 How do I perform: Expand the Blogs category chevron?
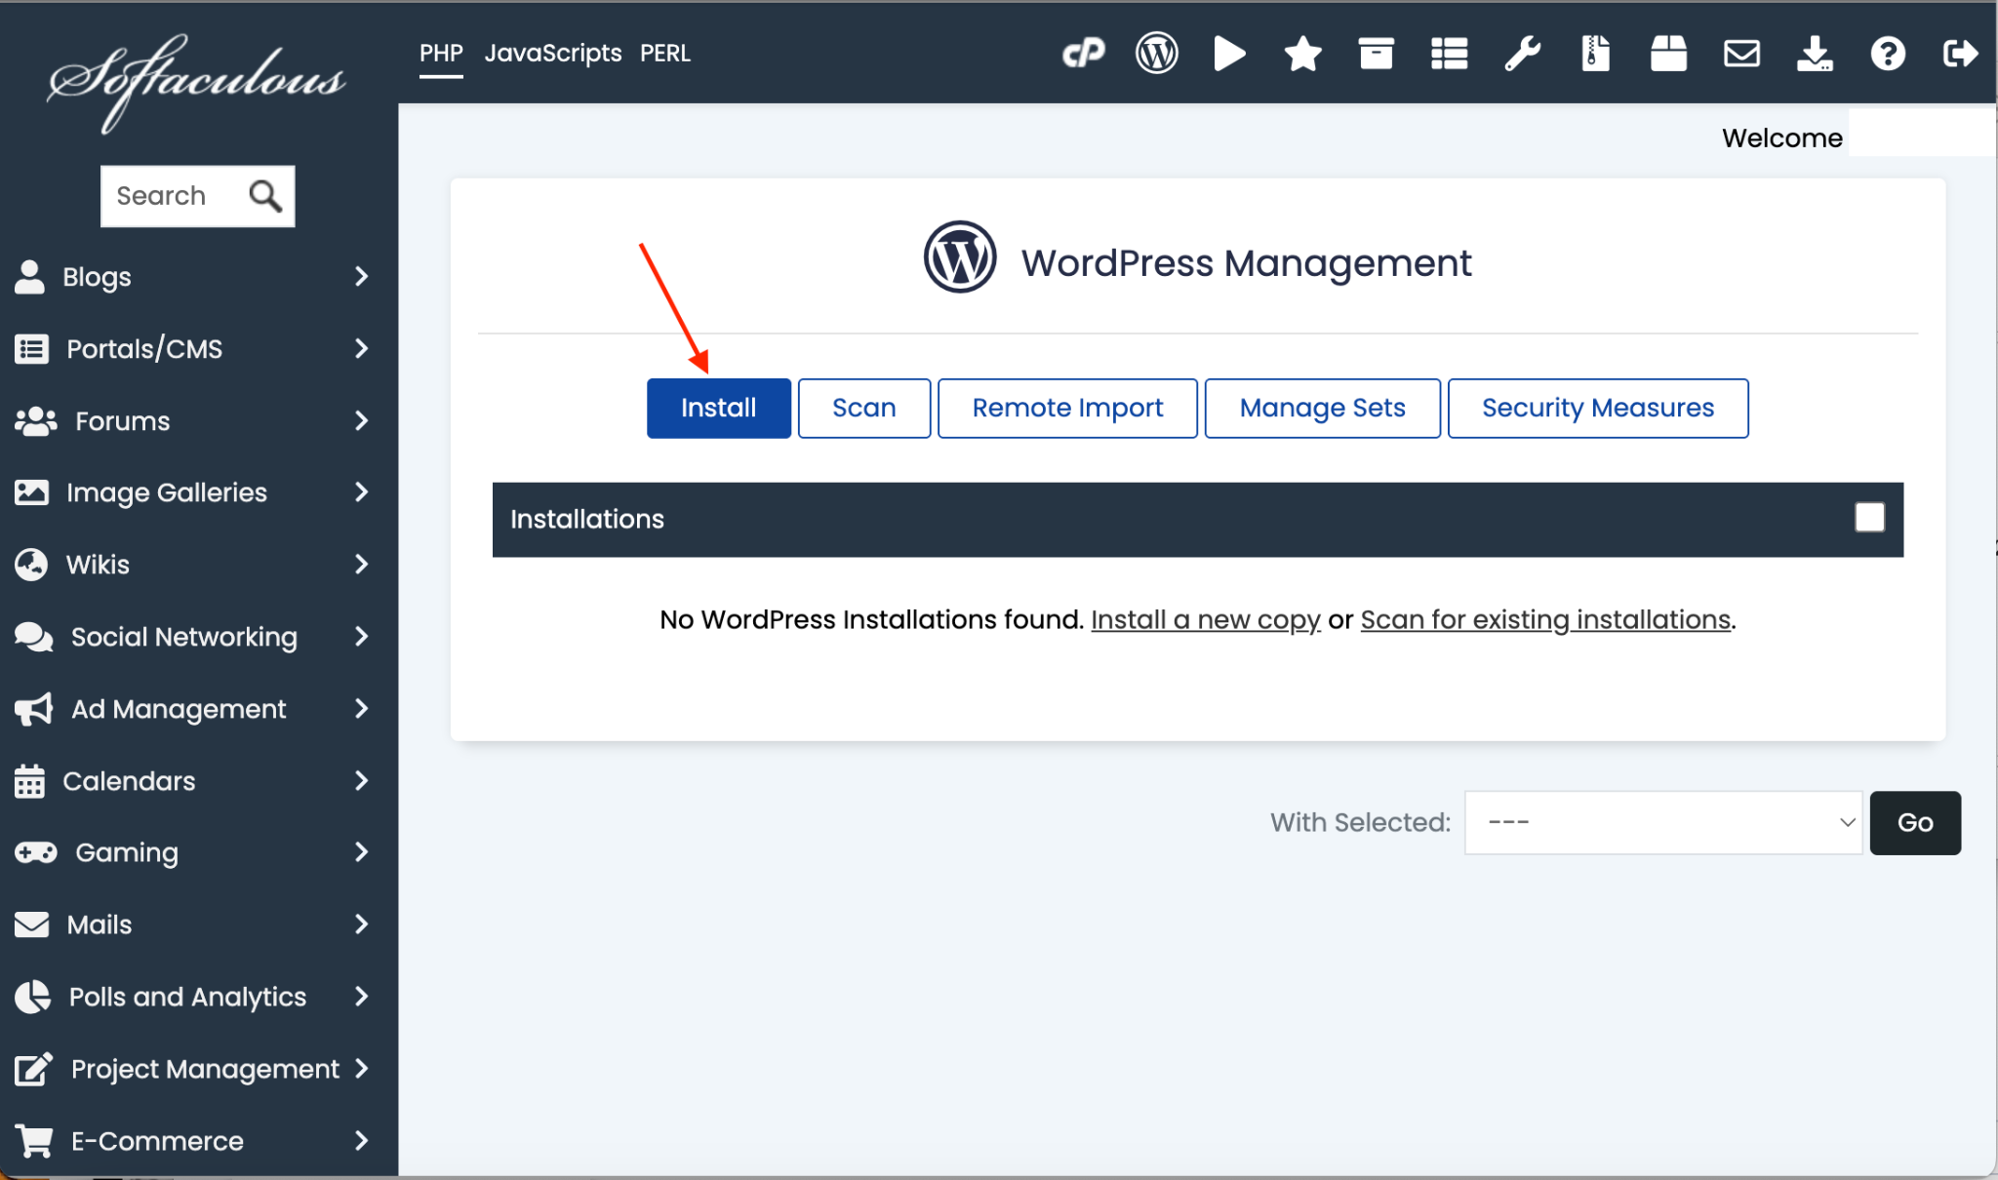click(362, 276)
